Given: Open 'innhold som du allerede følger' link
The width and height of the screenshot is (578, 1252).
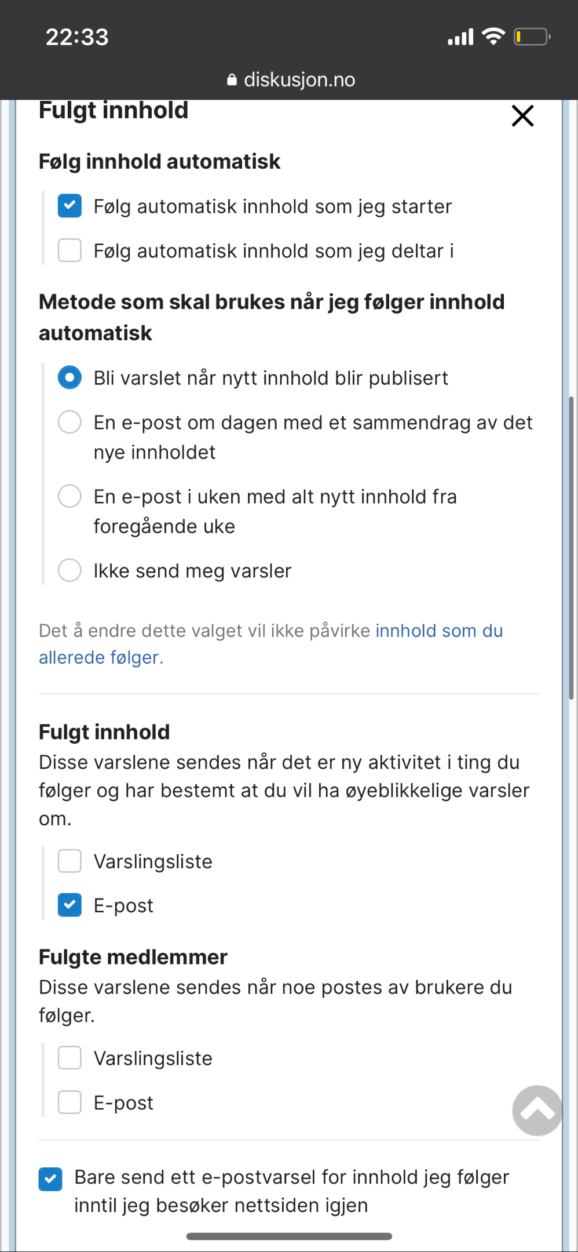Looking at the screenshot, I should click(271, 644).
